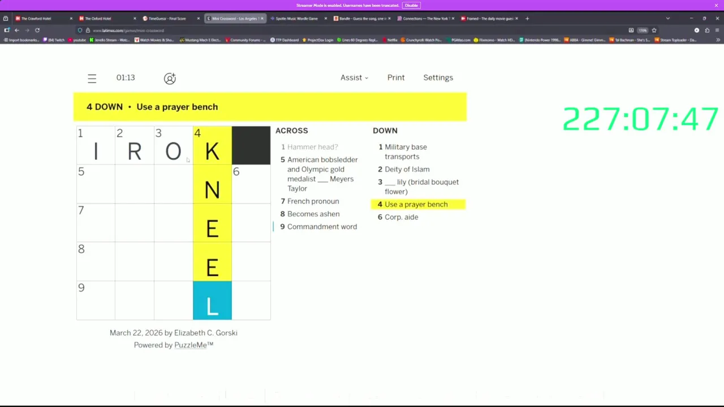Click the browser back arrow
Image resolution: width=724 pixels, height=407 pixels.
(x=16, y=31)
